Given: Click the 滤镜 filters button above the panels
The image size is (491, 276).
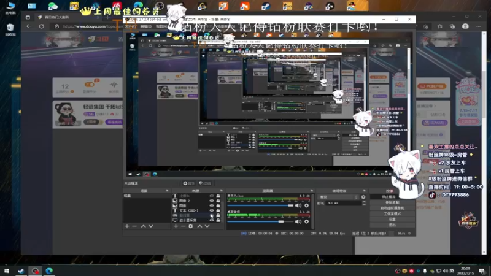Looking at the screenshot, I should click(x=205, y=183).
